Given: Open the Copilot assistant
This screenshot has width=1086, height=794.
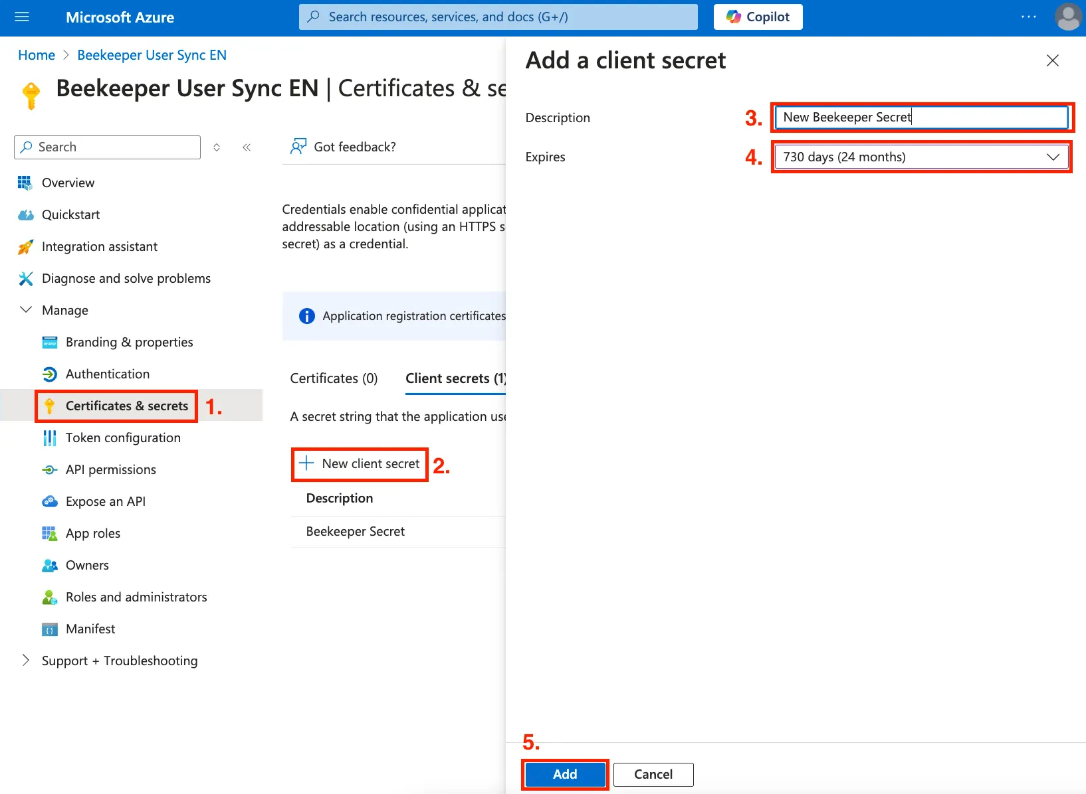Looking at the screenshot, I should [x=758, y=17].
